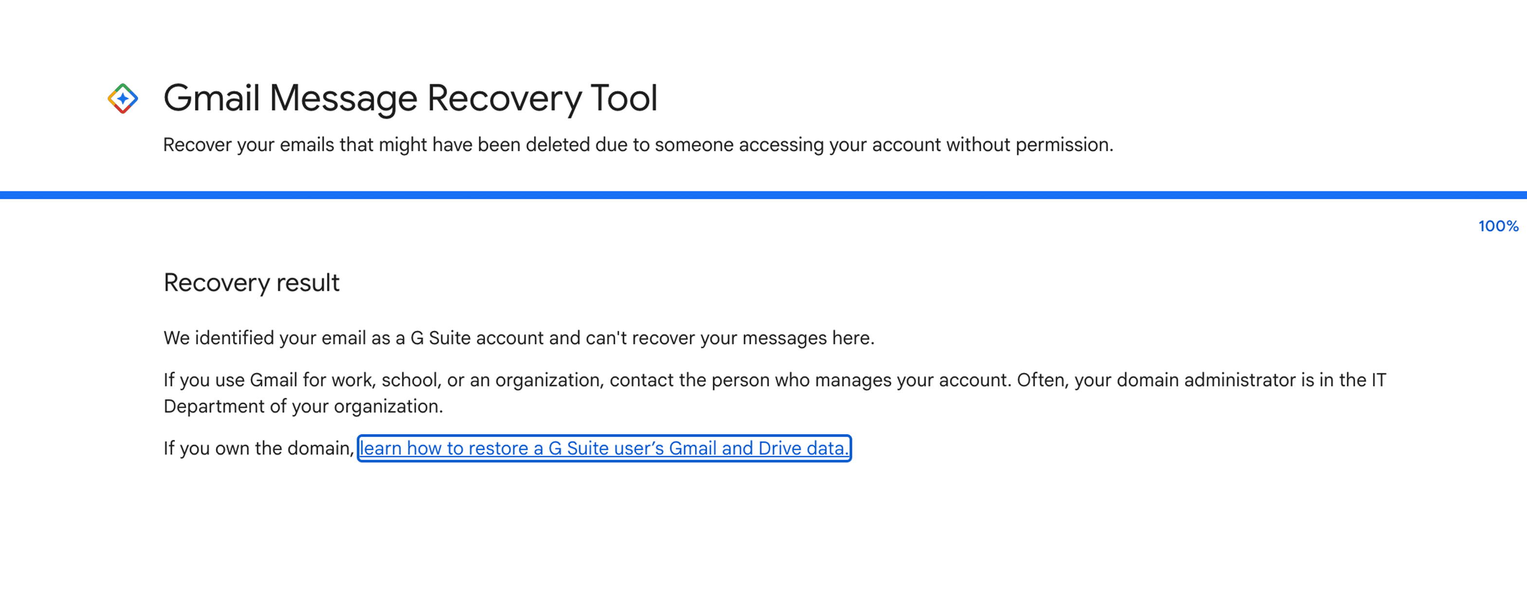
Task: Open the restore G Suite user's data link
Action: 604,448
